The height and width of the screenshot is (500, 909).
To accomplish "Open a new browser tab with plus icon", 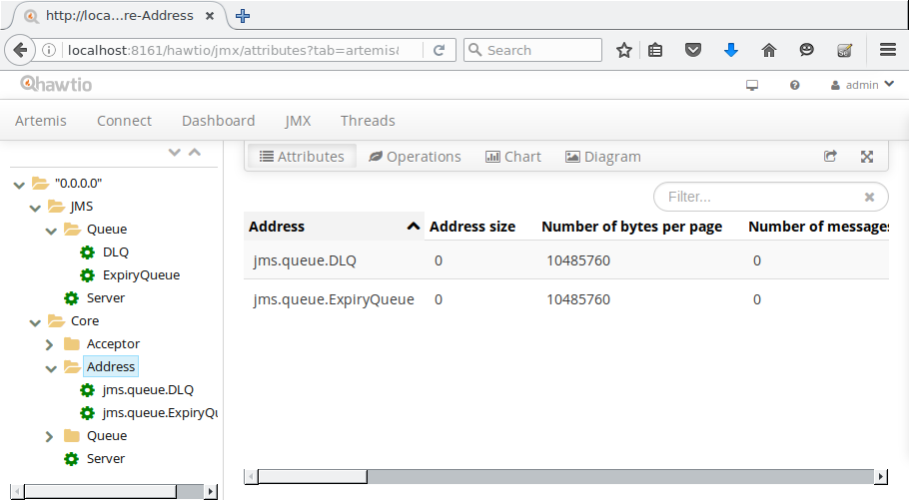I will [243, 16].
